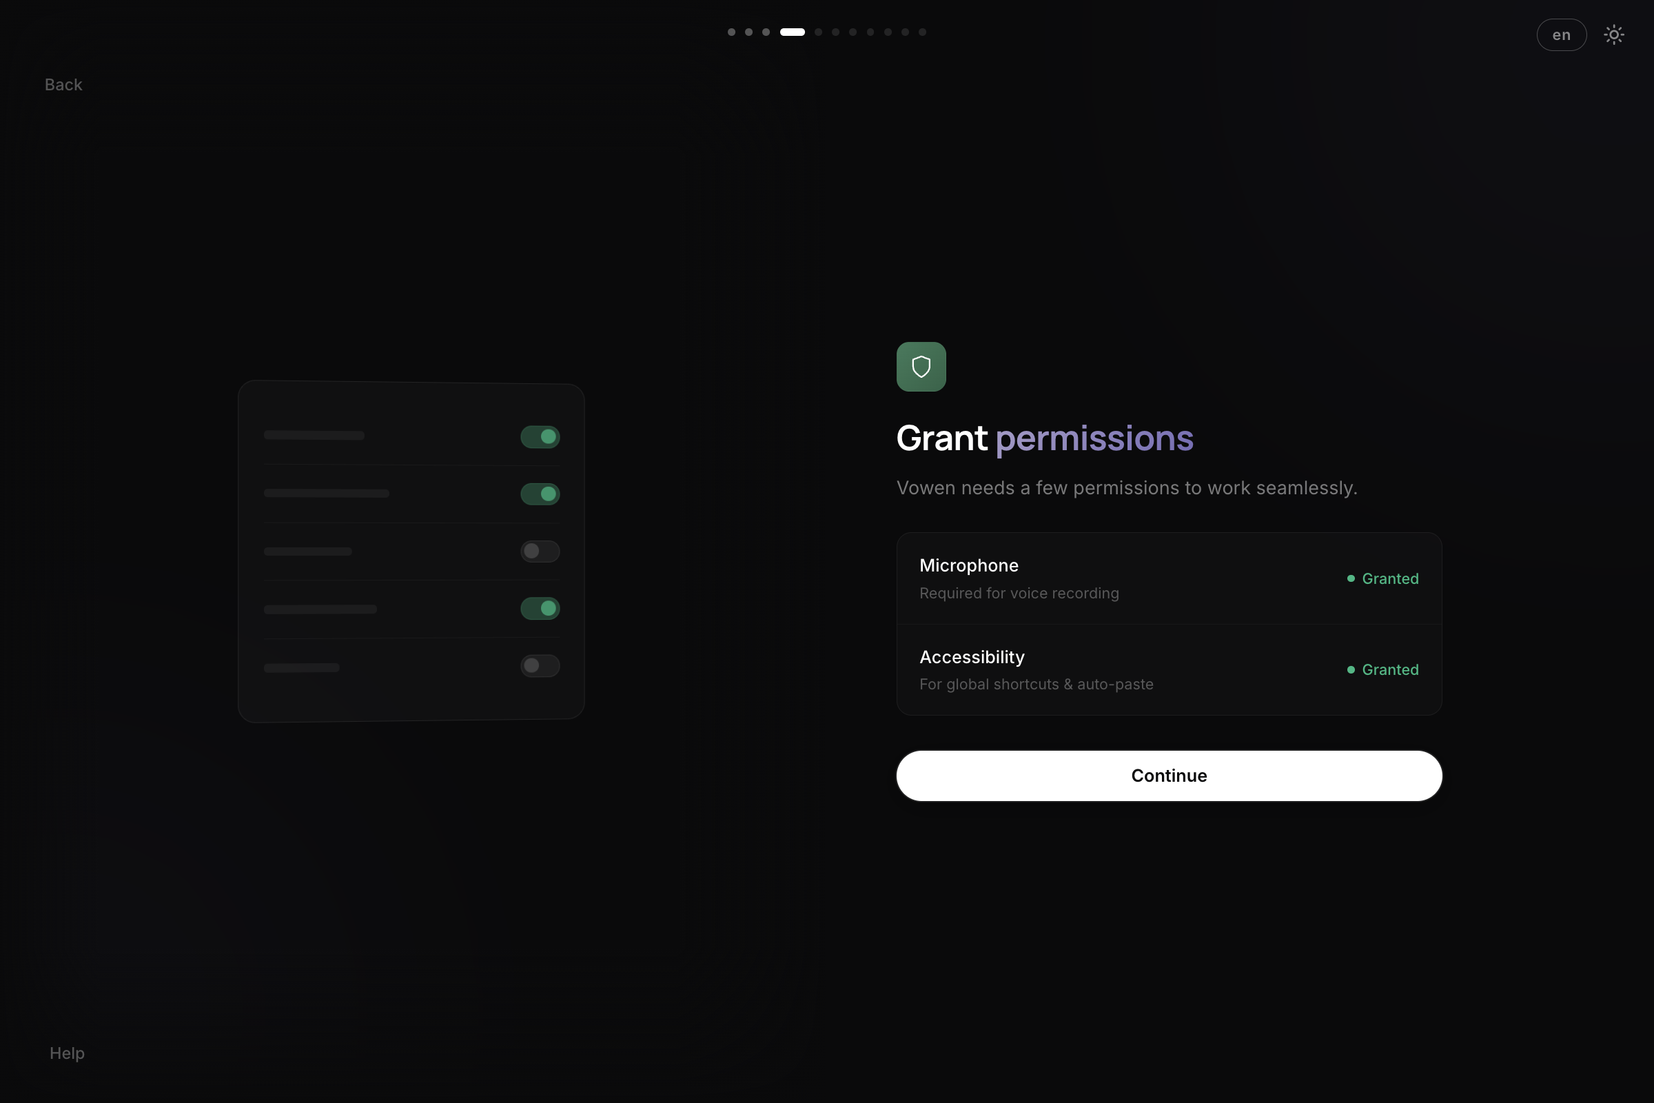Select the Accessibility permission title
Image resolution: width=1654 pixels, height=1103 pixels.
point(972,657)
